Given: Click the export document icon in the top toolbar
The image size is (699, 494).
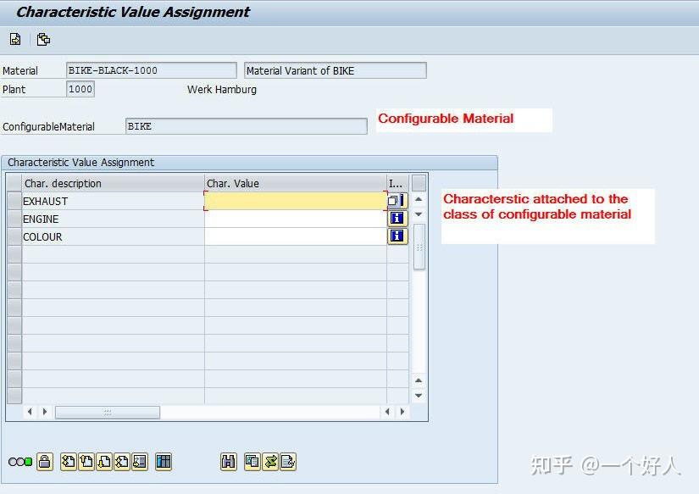Looking at the screenshot, I should [x=14, y=39].
